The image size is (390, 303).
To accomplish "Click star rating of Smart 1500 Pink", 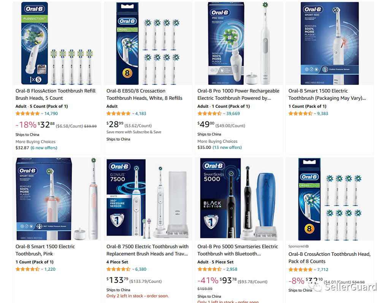I will point(27,270).
